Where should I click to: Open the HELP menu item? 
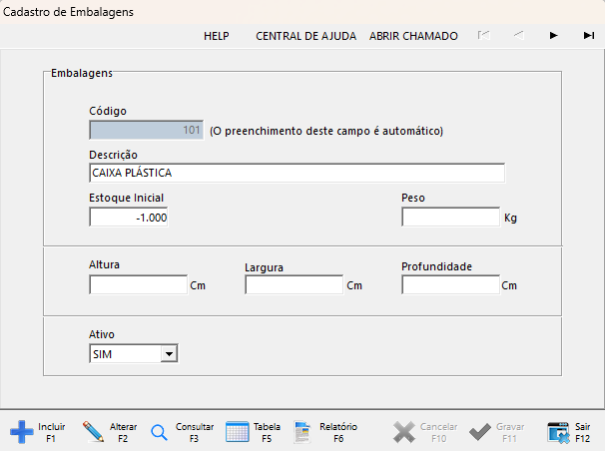point(217,36)
